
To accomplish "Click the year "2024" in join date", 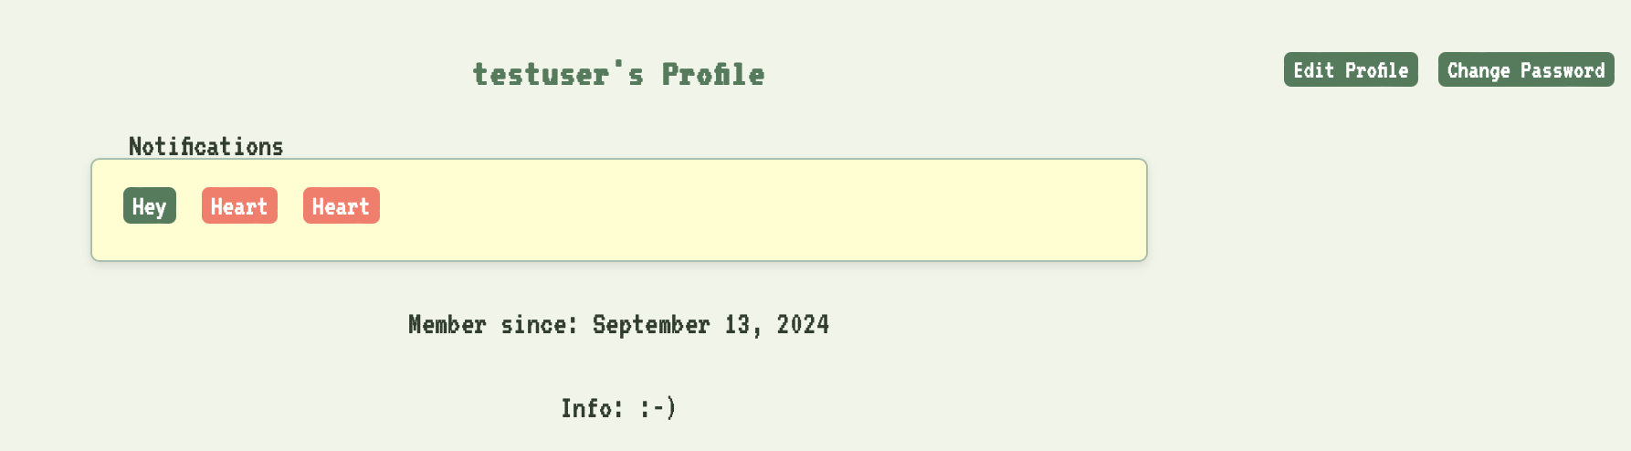I will pyautogui.click(x=802, y=324).
